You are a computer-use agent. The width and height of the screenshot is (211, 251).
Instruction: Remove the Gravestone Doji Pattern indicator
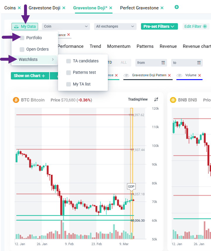169,75
